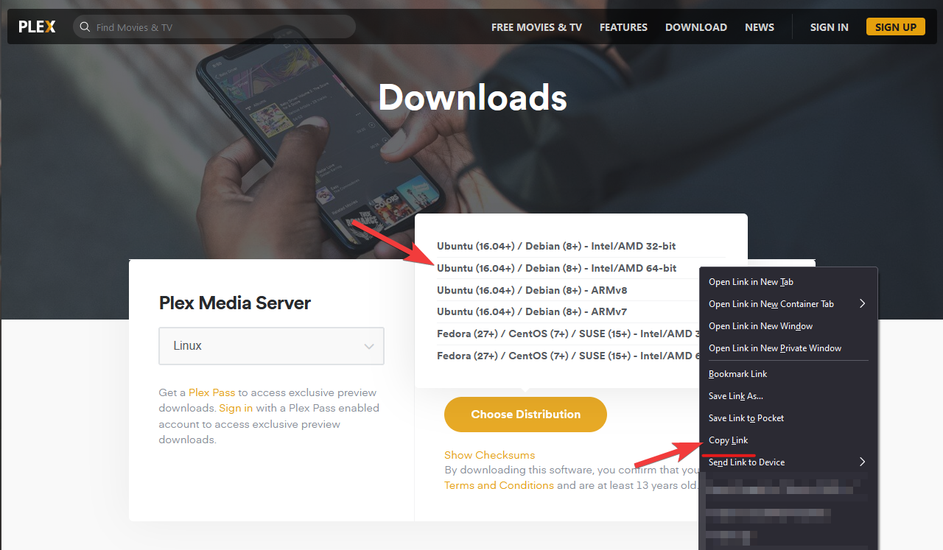Select Ubuntu Debian ARMv7 option
The height and width of the screenshot is (550, 943).
pos(532,311)
